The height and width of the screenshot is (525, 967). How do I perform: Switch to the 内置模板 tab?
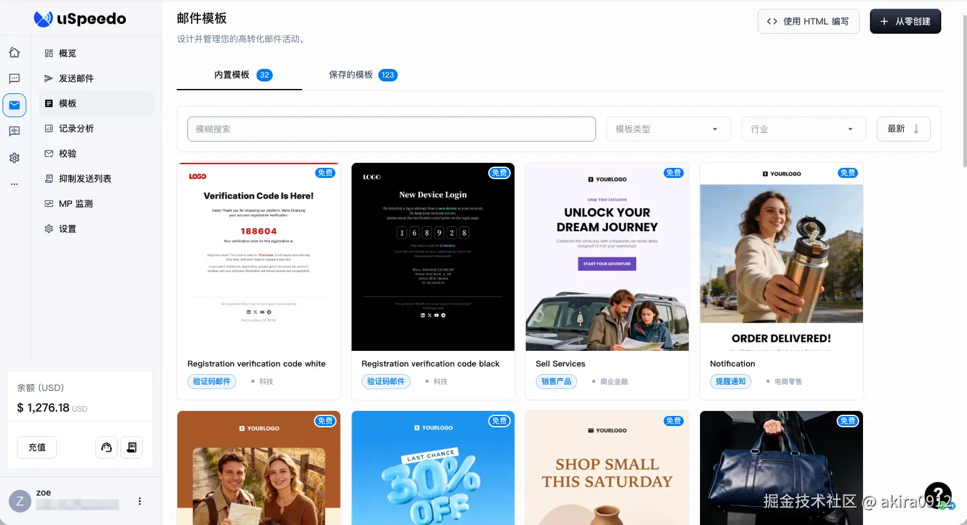(x=239, y=75)
